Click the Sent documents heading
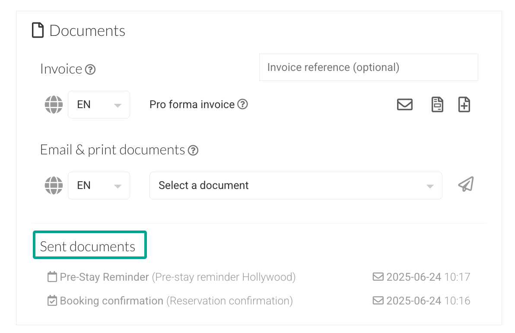Screen dimensions: 515x333 88,247
